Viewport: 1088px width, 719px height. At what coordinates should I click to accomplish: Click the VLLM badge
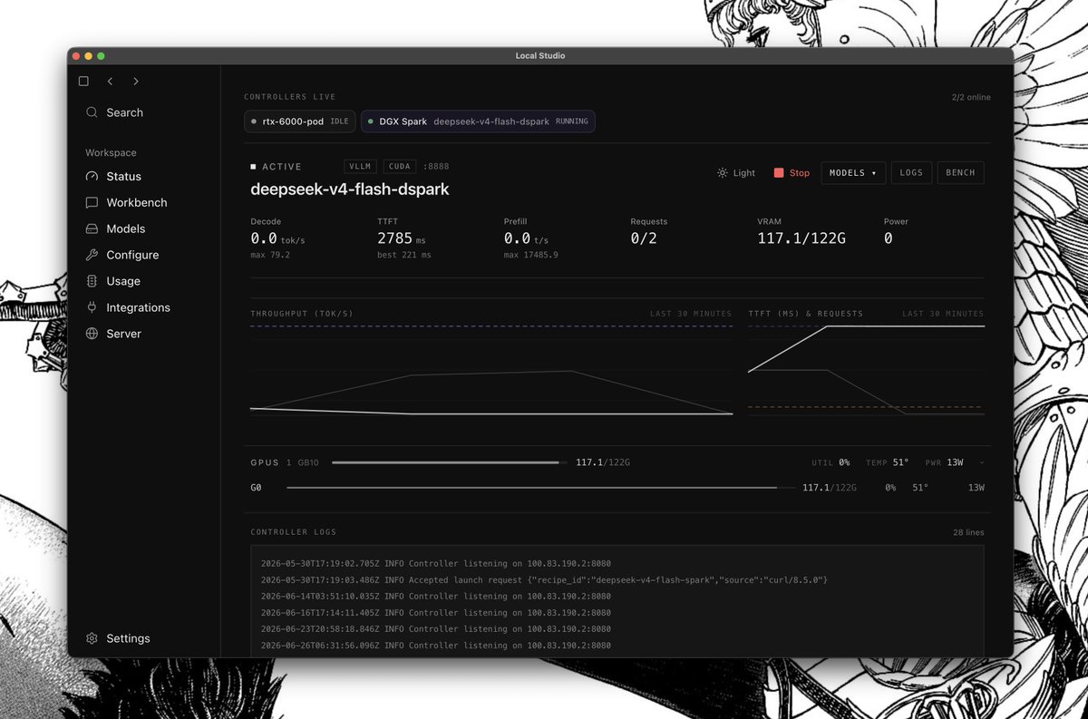(362, 167)
